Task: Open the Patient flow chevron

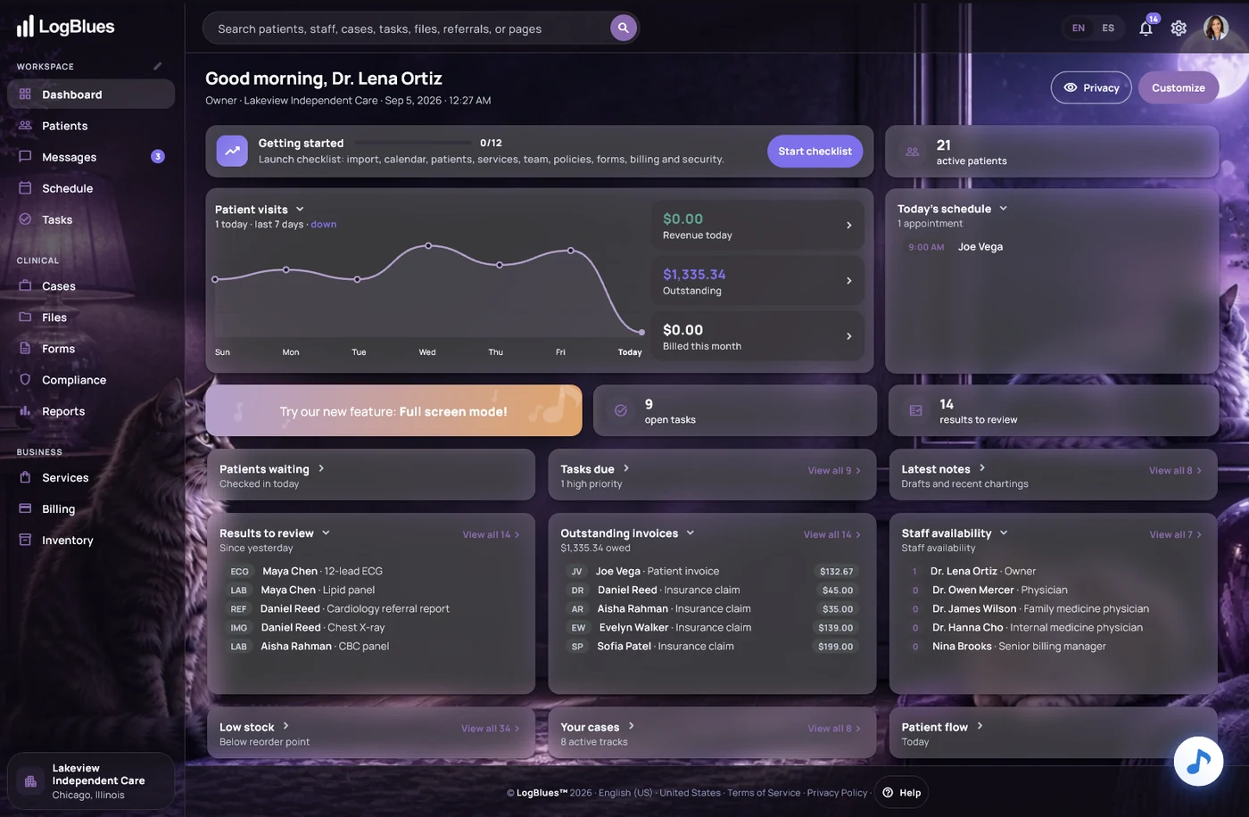Action: (x=980, y=726)
